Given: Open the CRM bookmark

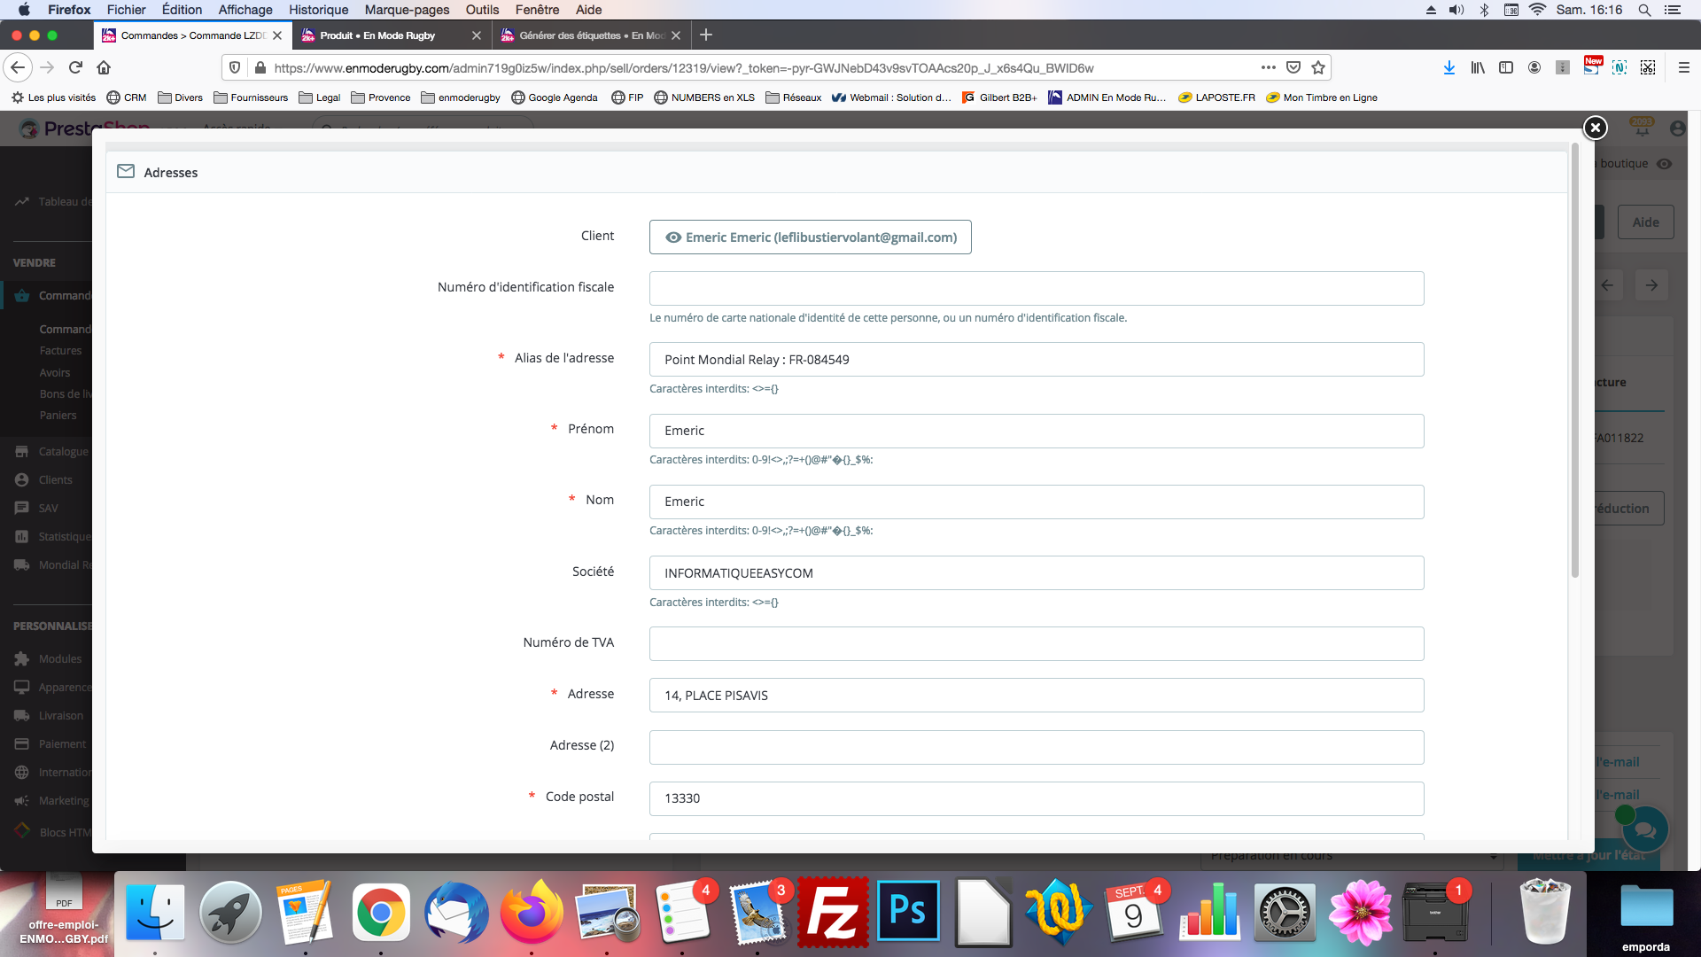Looking at the screenshot, I should [x=127, y=97].
